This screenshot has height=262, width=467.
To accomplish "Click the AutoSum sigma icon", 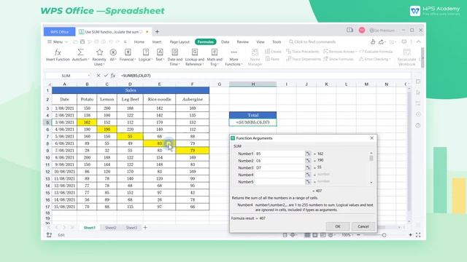I will point(80,52).
